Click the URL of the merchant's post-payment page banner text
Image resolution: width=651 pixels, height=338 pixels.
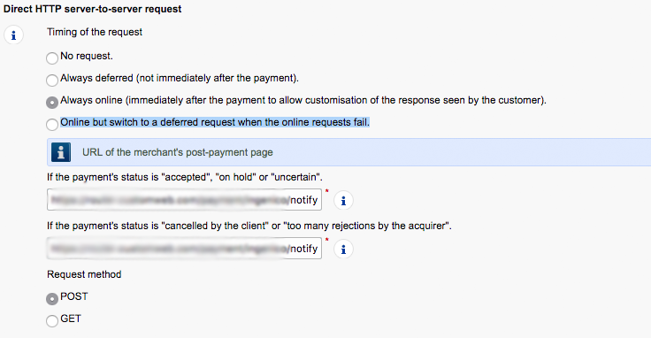(177, 152)
